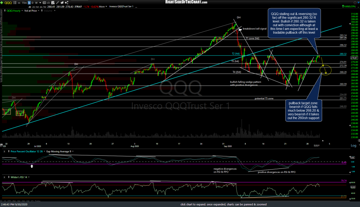Click the 260.59 price level label
Viewport: 360px width, 207px height.
343,84
